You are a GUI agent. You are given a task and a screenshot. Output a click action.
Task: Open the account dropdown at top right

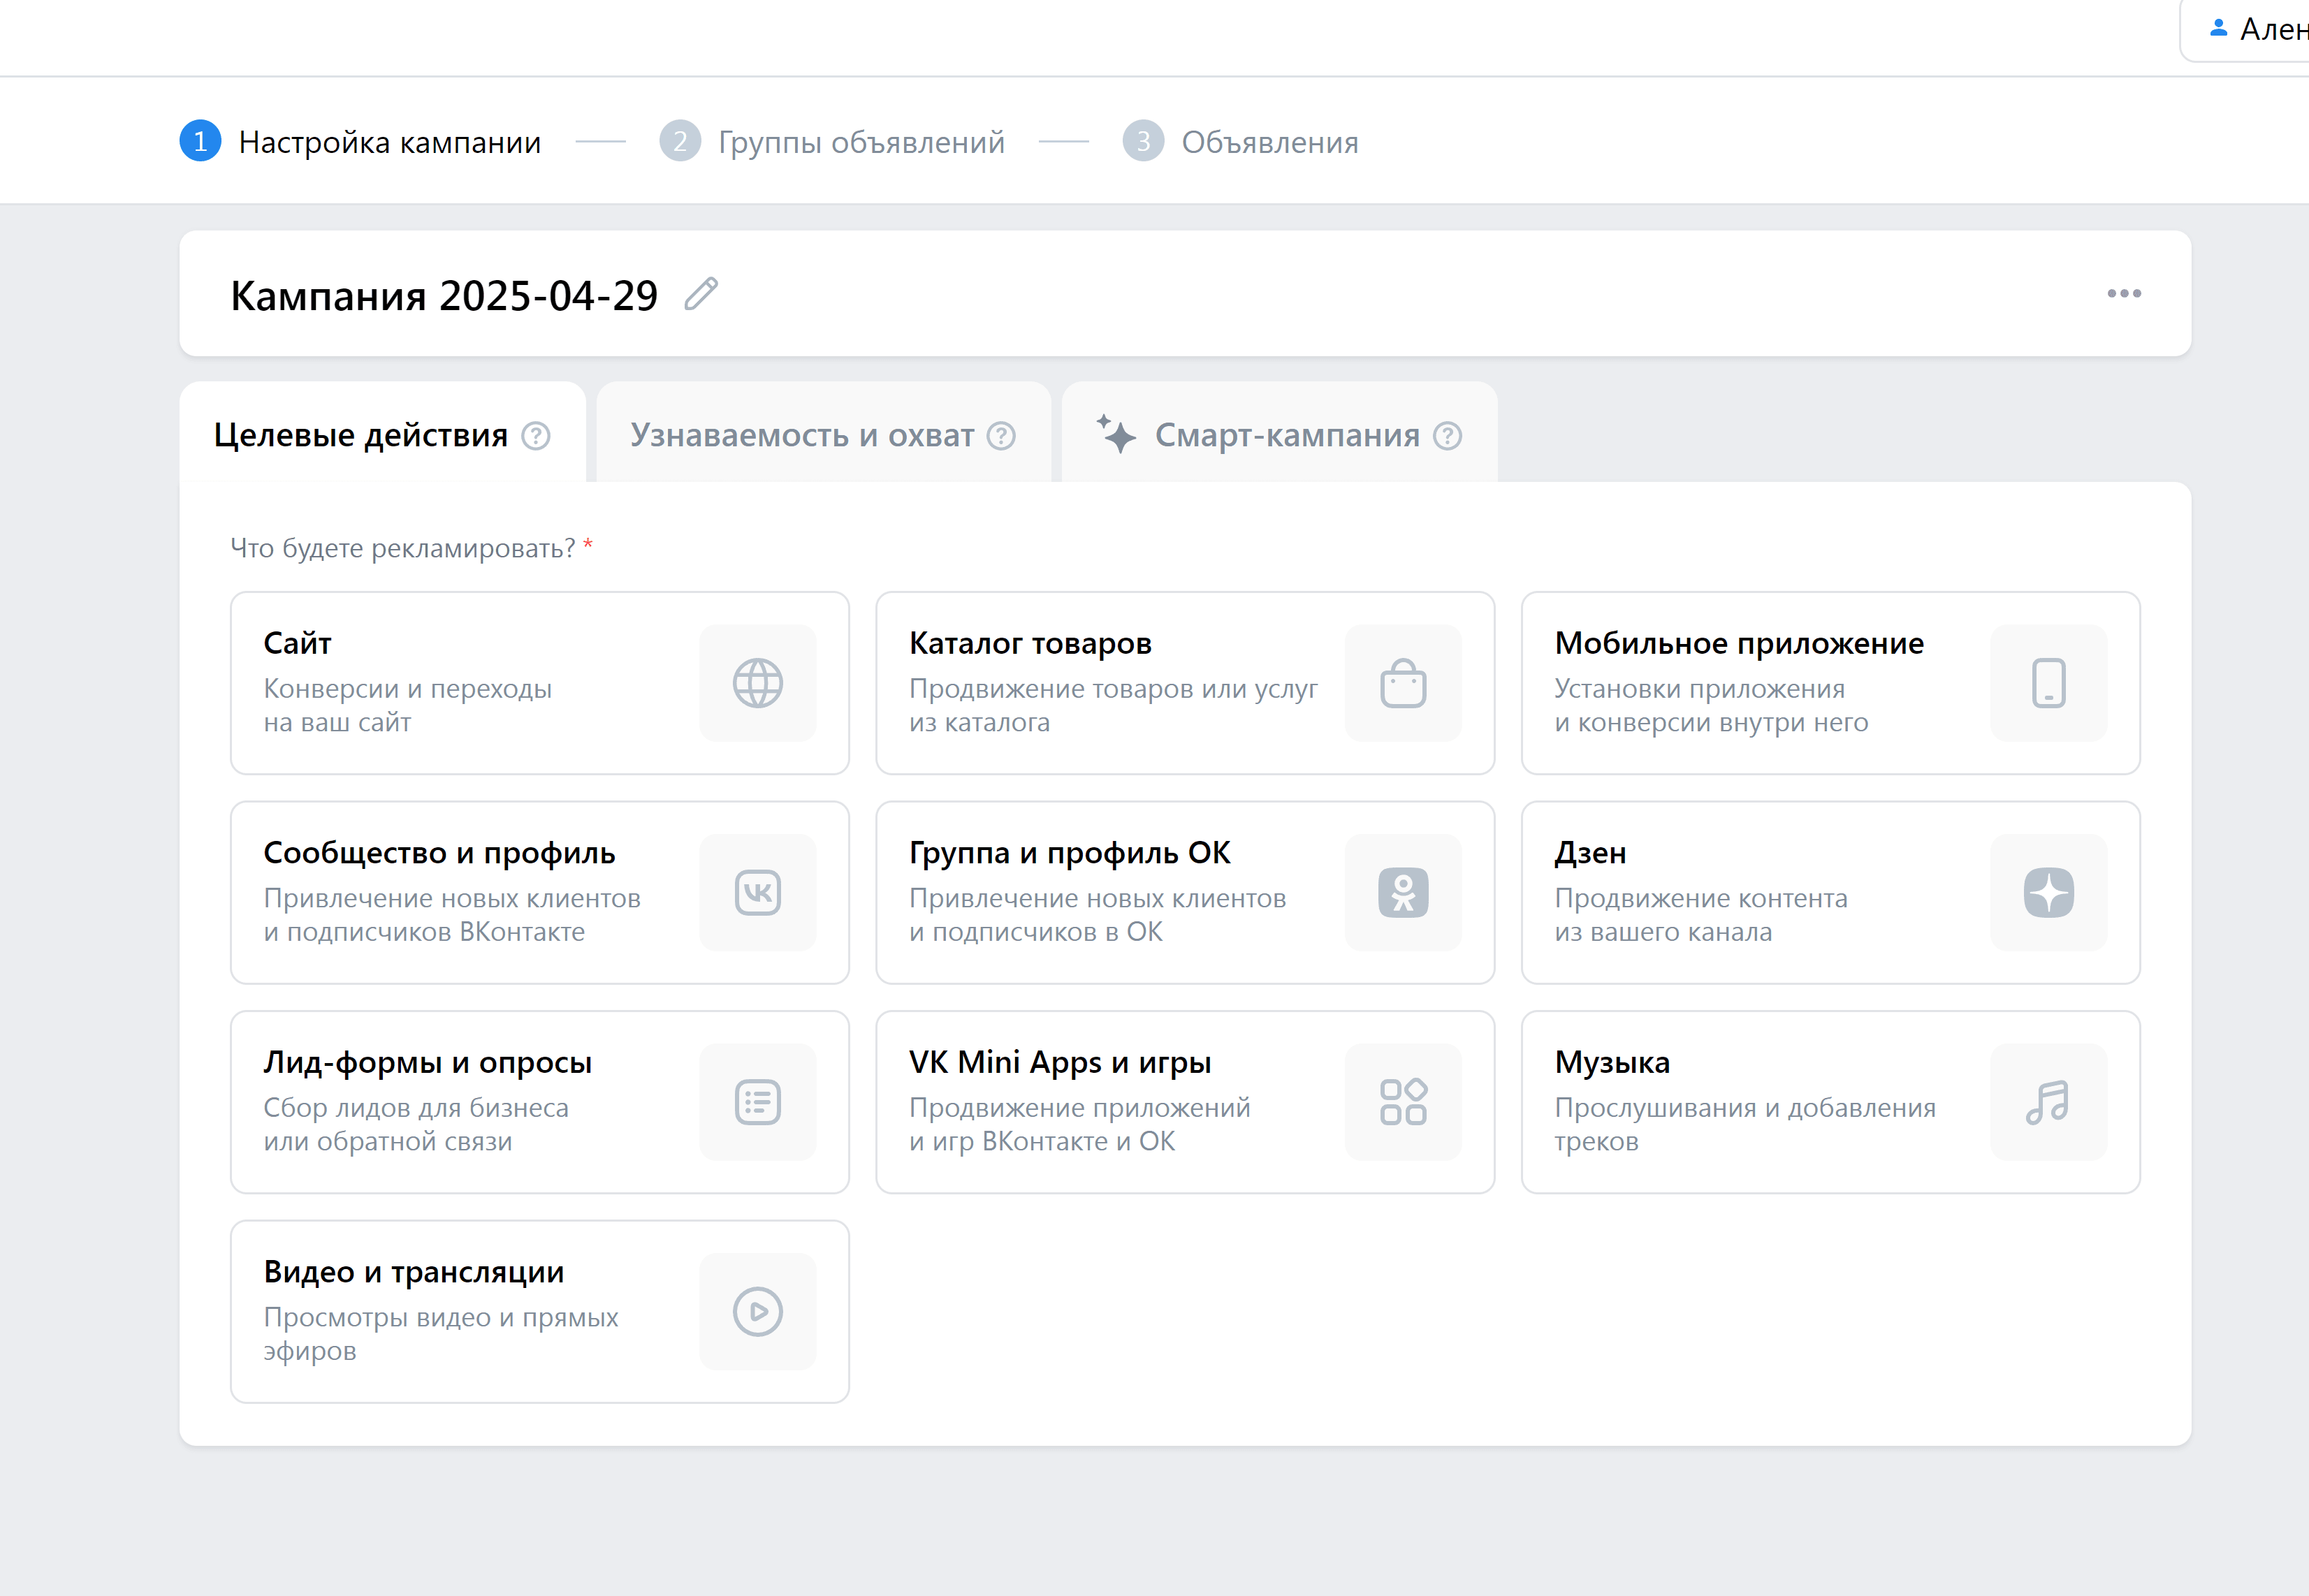pos(2245,31)
